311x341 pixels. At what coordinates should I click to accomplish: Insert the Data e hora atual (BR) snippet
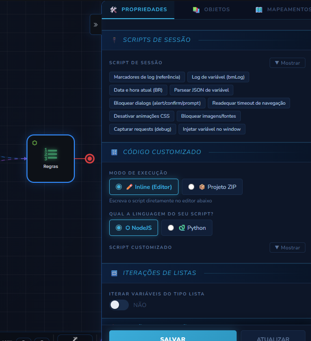point(138,90)
